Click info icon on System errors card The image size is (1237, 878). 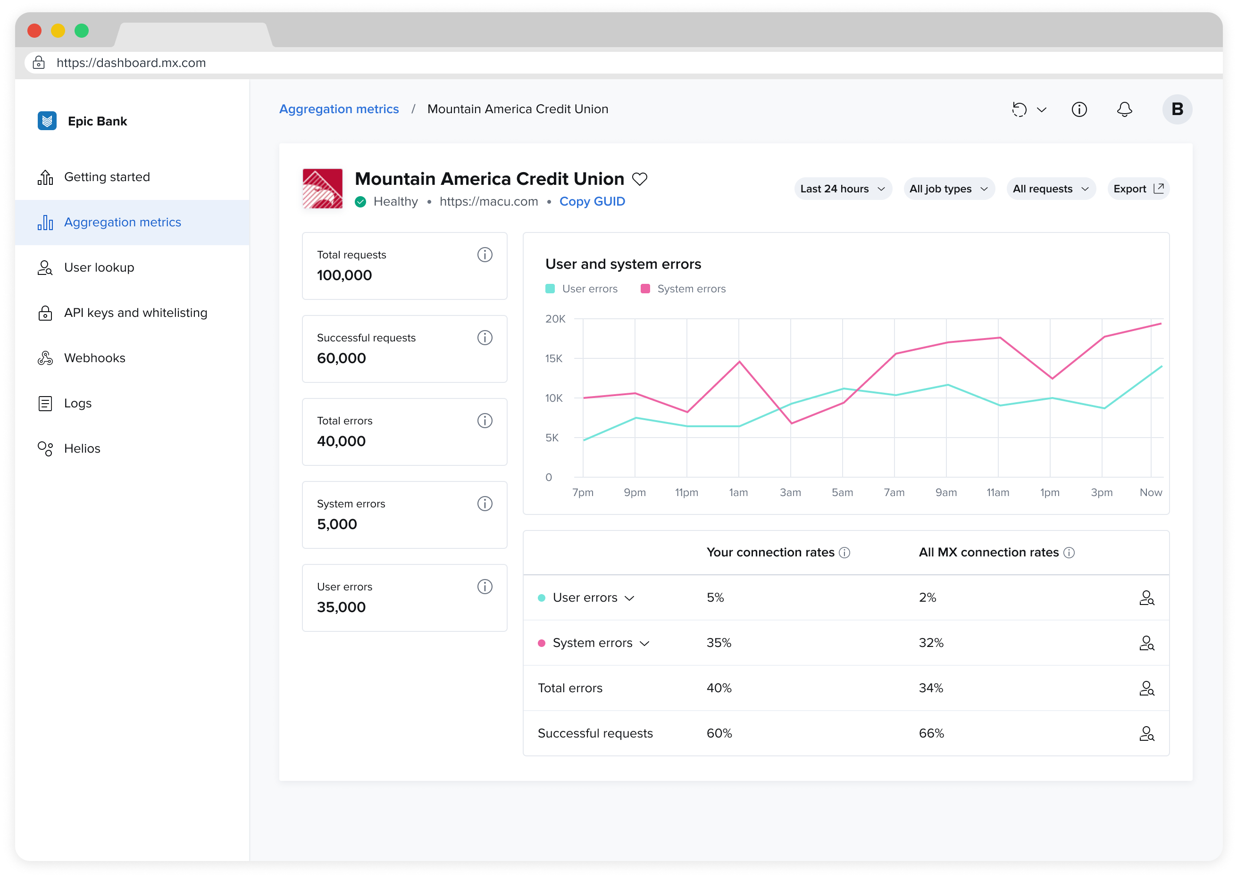(x=485, y=503)
